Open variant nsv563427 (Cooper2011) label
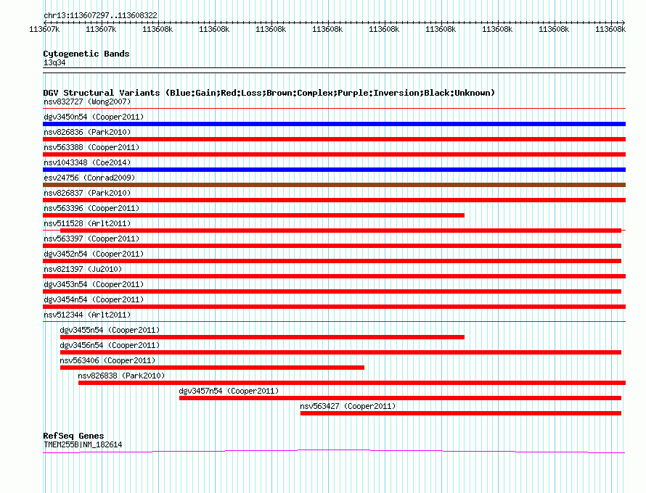Screen dimensions: 646x493 [x=348, y=406]
